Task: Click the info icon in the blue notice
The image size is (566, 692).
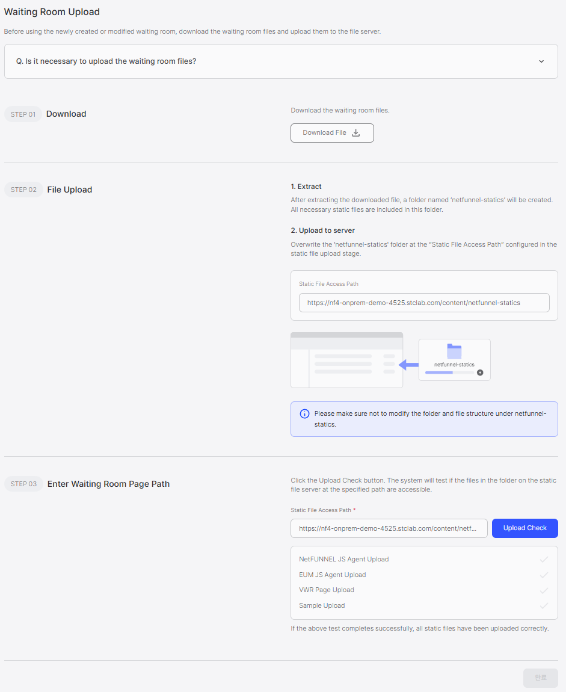Action: coord(304,413)
